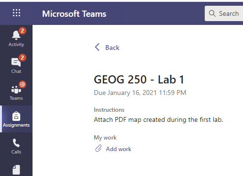The width and height of the screenshot is (243, 176).
Task: Click the GEOG 250 - Lab 1 heading
Action: 139,80
